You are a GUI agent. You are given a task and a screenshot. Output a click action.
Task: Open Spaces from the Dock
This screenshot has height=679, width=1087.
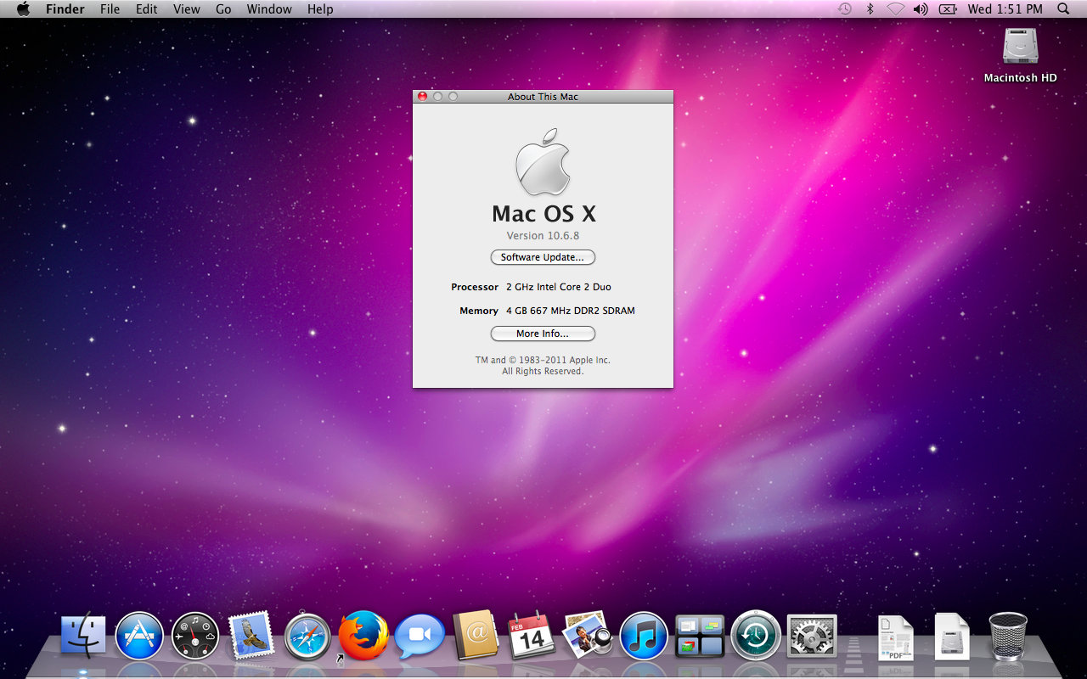[700, 637]
